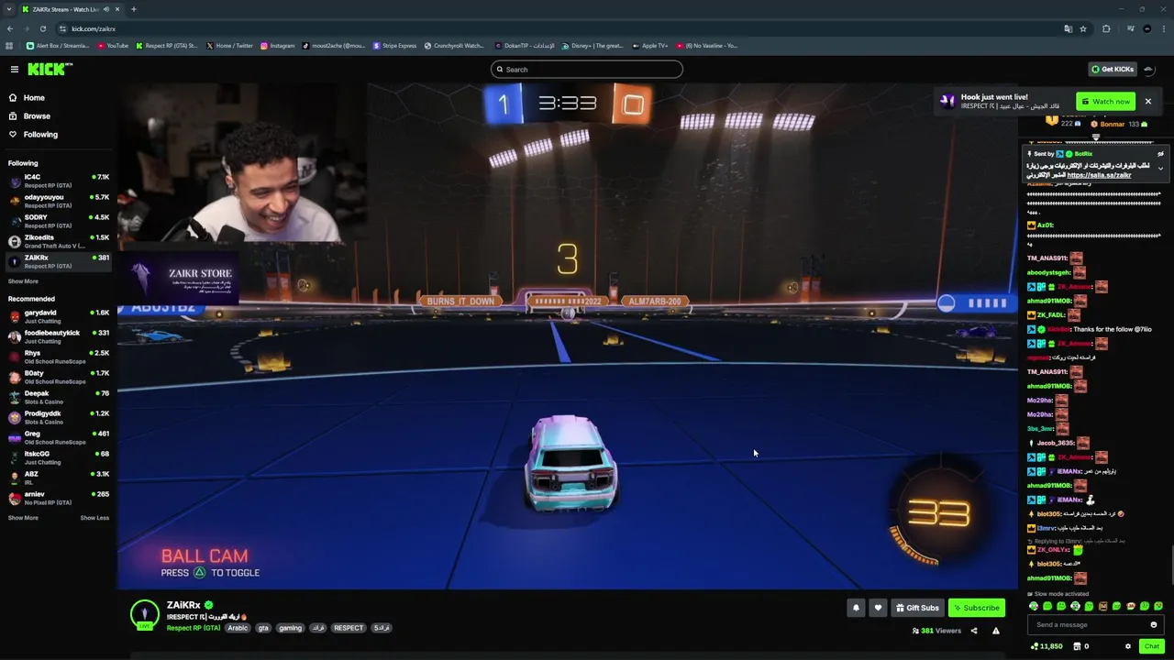
Task: Click the translate page icon in address bar
Action: 1068,28
